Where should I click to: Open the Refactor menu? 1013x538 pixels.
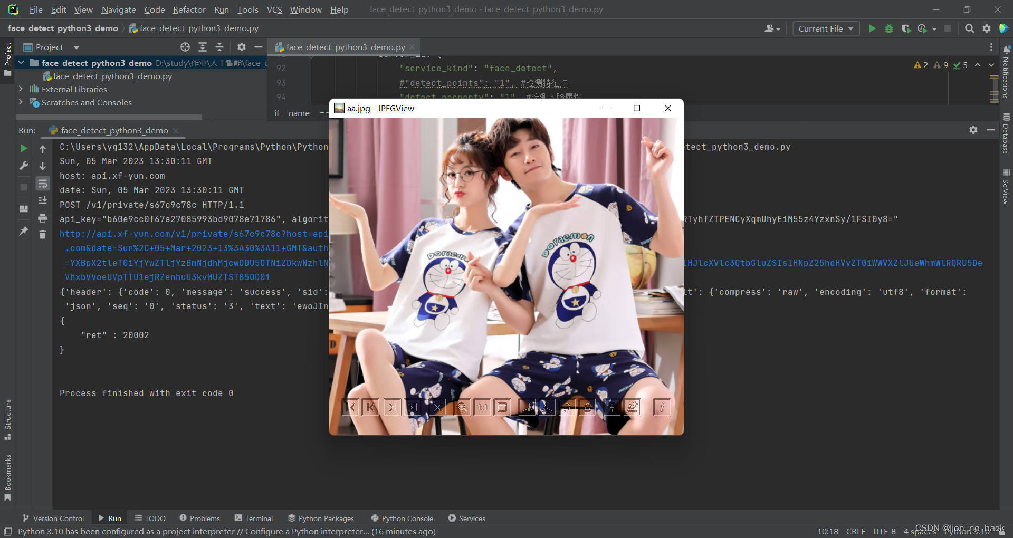coord(189,9)
